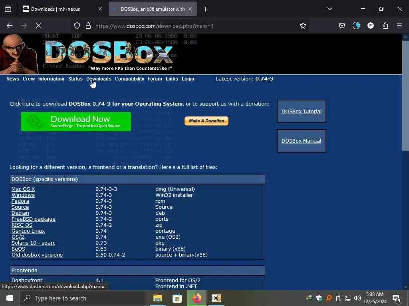Close the DOSBox tab

[x=190, y=9]
